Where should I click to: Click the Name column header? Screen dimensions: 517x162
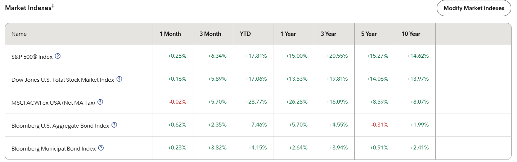[19, 34]
